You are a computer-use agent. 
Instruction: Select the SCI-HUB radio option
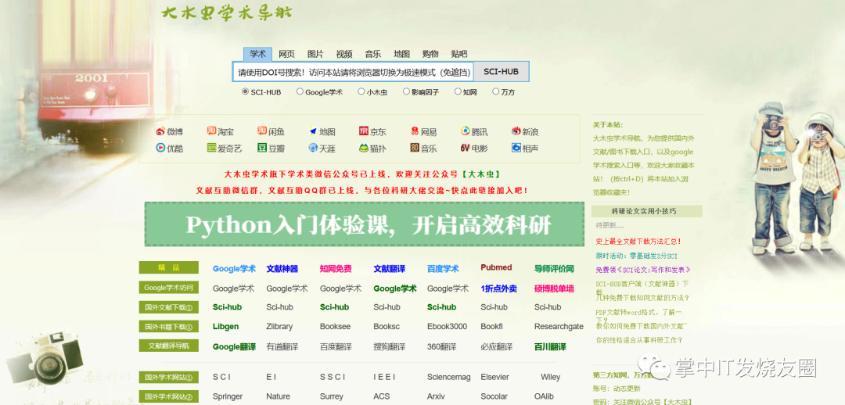(x=246, y=91)
